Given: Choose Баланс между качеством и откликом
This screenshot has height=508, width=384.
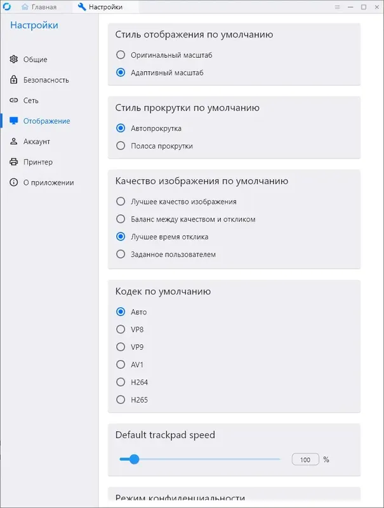Looking at the screenshot, I should (120, 219).
